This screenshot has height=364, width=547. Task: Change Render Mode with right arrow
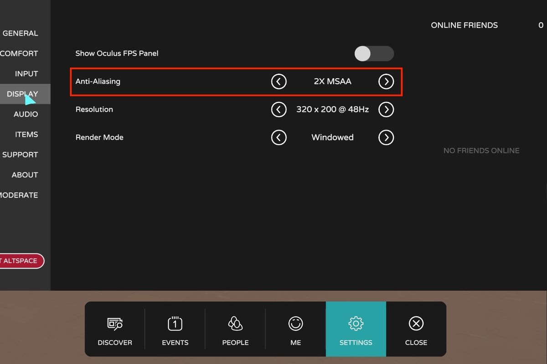pos(386,137)
